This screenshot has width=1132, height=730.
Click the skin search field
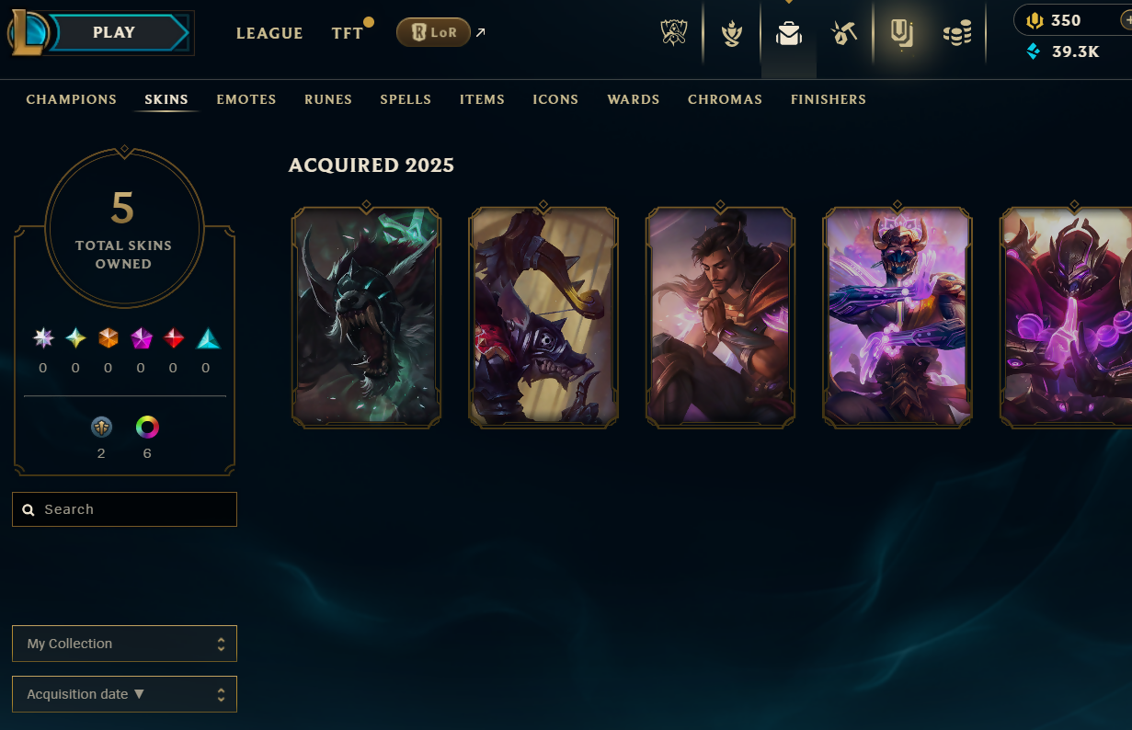pyautogui.click(x=124, y=509)
